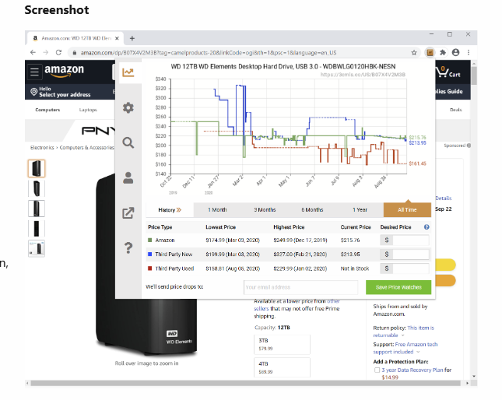Click the horizontal page scrollbar

coord(246,383)
